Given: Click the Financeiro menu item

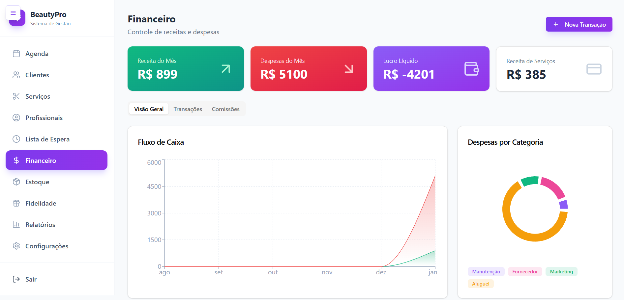Looking at the screenshot, I should [x=56, y=160].
